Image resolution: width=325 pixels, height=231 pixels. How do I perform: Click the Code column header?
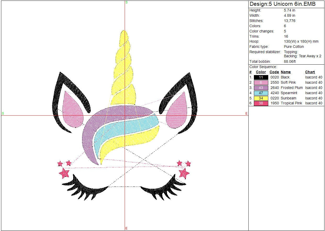274,72
